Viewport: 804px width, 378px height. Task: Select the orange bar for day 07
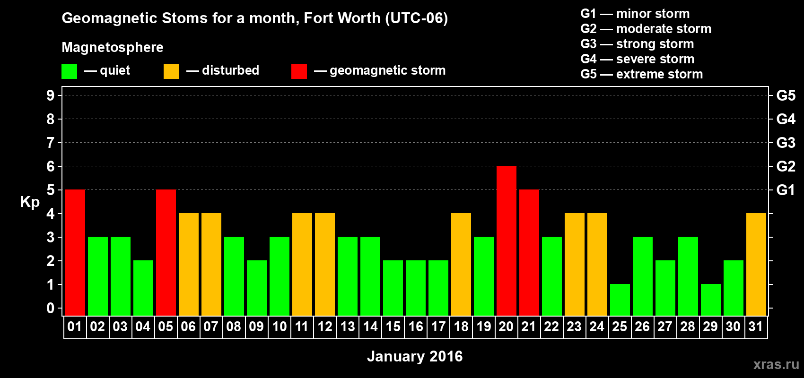[211, 265]
